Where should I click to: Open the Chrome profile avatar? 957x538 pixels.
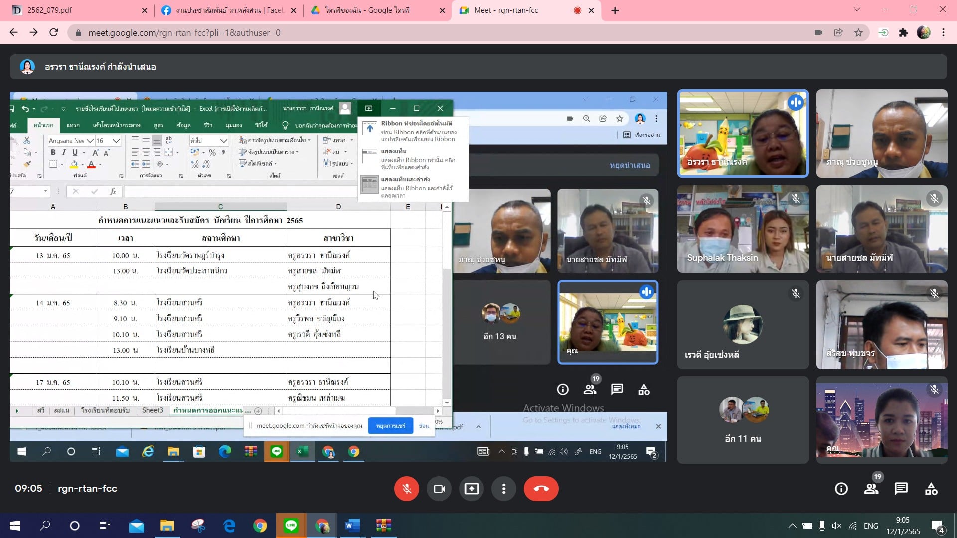click(x=924, y=33)
